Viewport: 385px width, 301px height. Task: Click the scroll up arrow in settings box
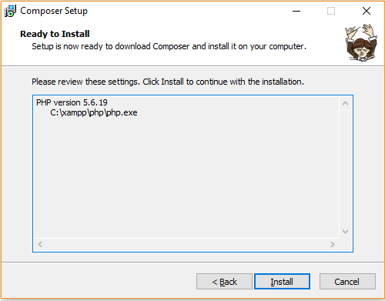click(345, 103)
